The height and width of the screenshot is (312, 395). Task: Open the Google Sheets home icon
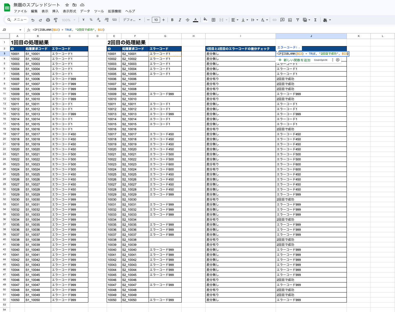(7, 8)
